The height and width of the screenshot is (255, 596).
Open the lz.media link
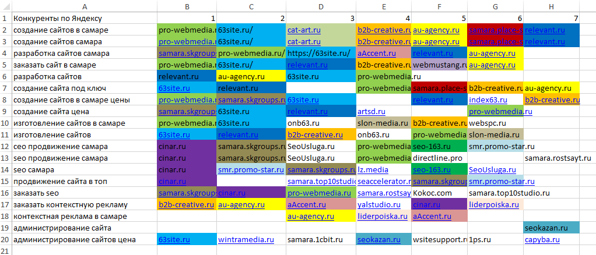click(x=373, y=170)
